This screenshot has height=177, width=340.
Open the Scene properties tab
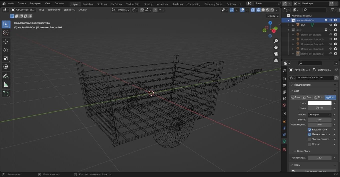(284, 98)
